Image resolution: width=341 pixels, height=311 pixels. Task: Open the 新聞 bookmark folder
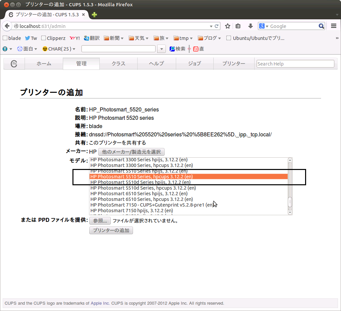click(x=114, y=38)
